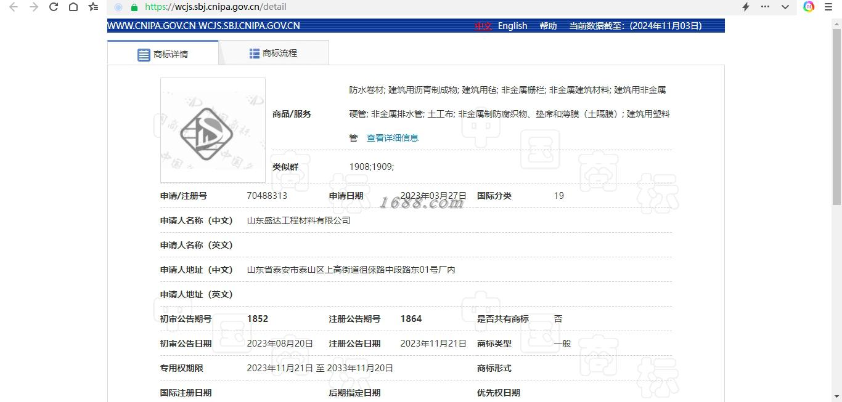Open the colorful AI assistant icon
Viewport: 842px width, 402px height.
(809, 7)
